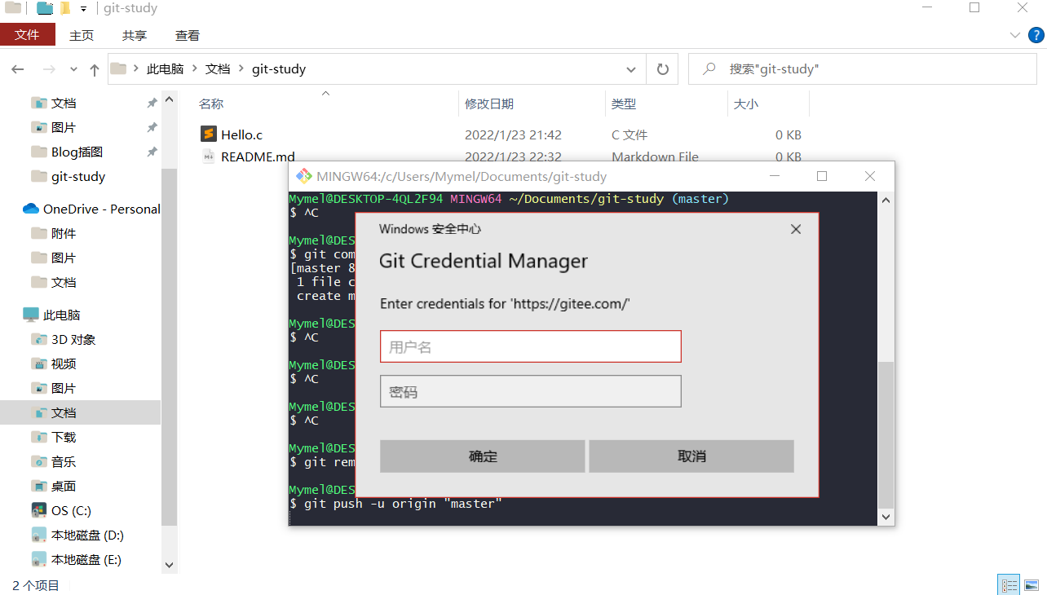Switch to large icons view
The height and width of the screenshot is (595, 1047).
click(1032, 585)
